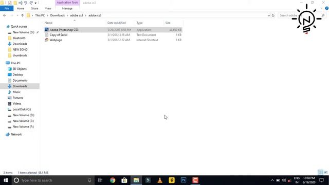The height and width of the screenshot is (185, 329).
Task: Open New Volume (E:) drive
Action: pos(23,121)
